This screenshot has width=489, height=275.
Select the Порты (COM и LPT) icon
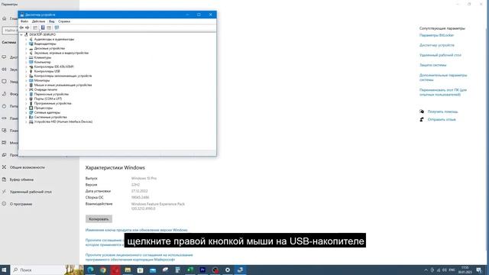coord(31,99)
